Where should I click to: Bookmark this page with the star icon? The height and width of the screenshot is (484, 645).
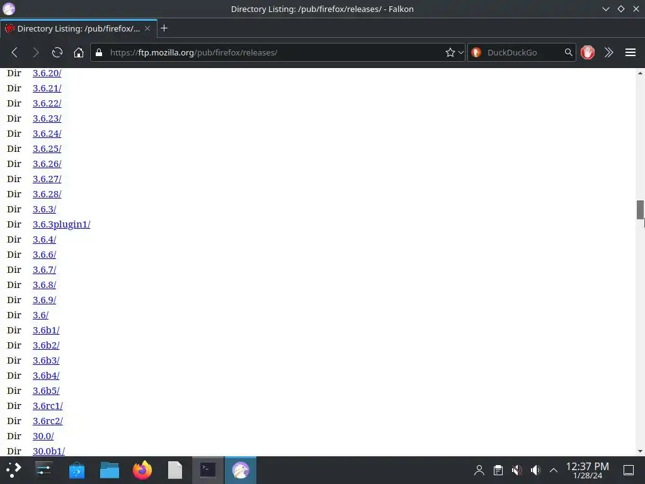pyautogui.click(x=450, y=52)
